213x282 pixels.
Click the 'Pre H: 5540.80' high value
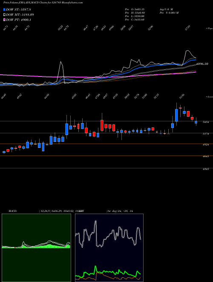pyautogui.click(x=135, y=13)
